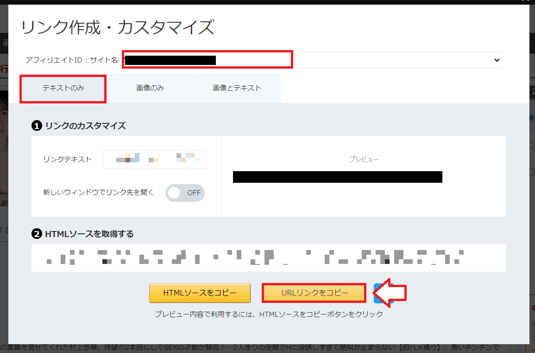Enable 新しいウィンドウでリンク先を開く toggle
Screen dimensions: 535x353
(x=185, y=193)
